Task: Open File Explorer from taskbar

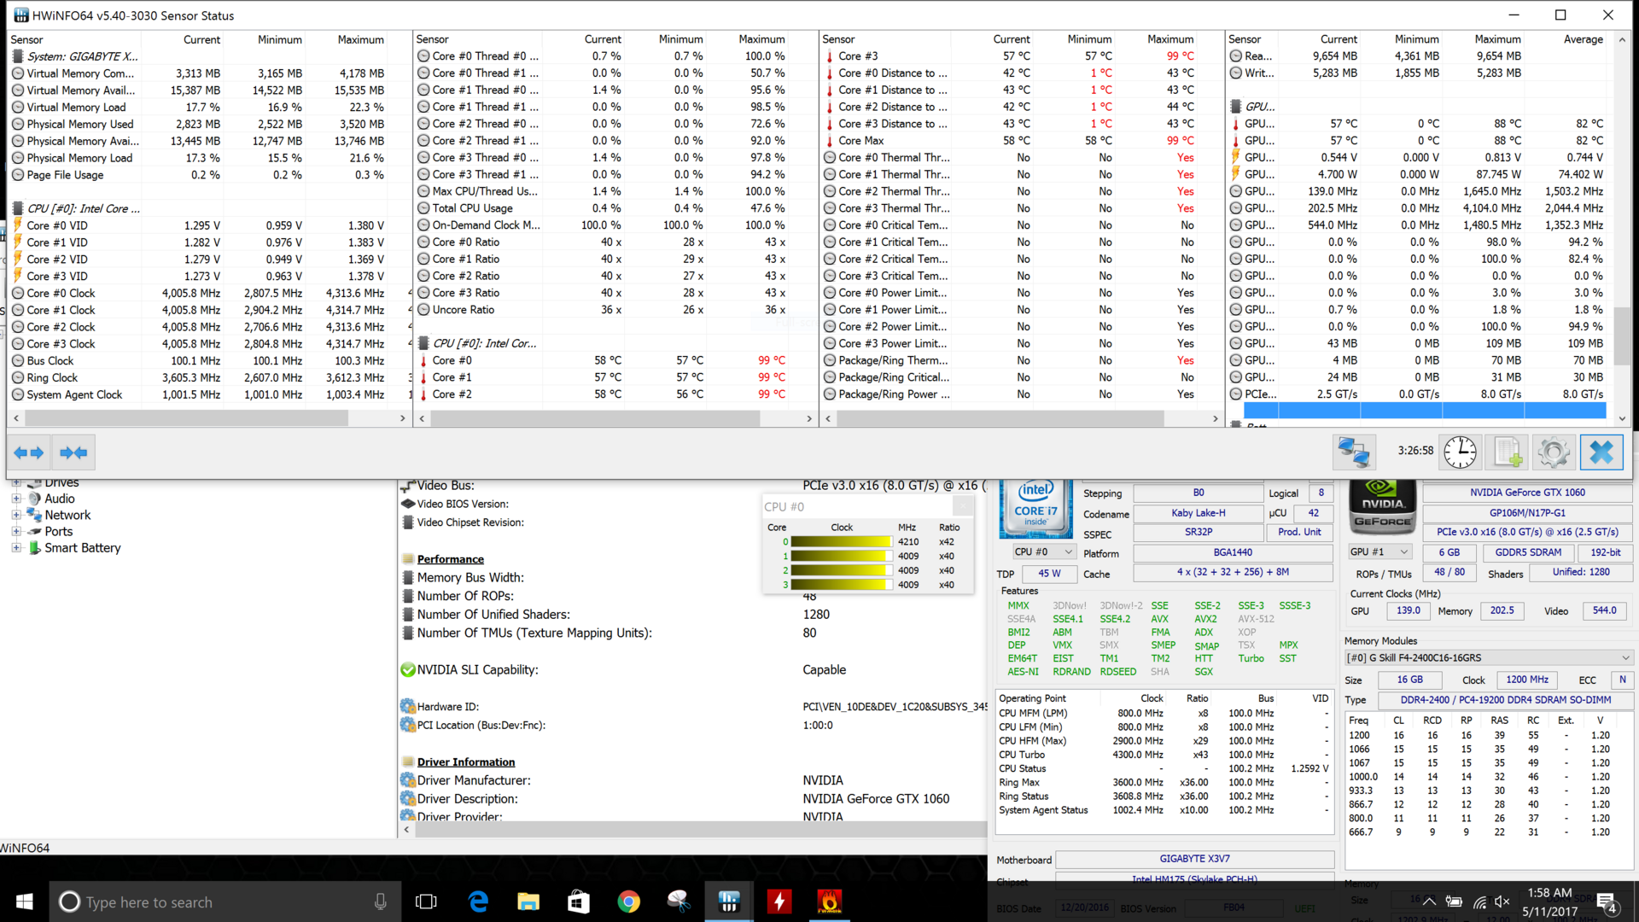Action: pos(528,902)
